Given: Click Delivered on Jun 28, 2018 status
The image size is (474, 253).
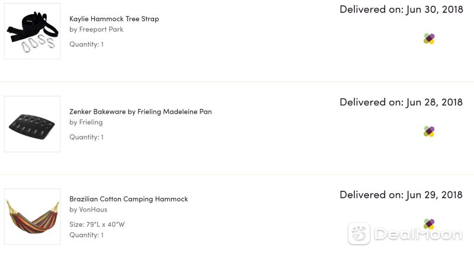Looking at the screenshot, I should tap(401, 102).
